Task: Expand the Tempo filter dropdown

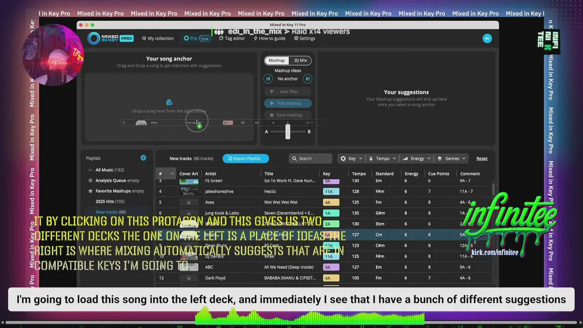Action: (x=382, y=159)
